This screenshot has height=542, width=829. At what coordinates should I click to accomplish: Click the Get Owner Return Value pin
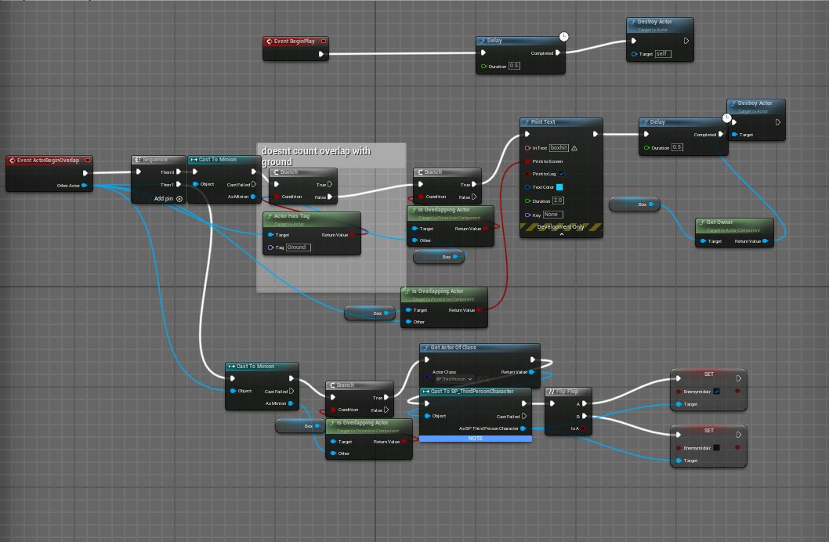(766, 241)
